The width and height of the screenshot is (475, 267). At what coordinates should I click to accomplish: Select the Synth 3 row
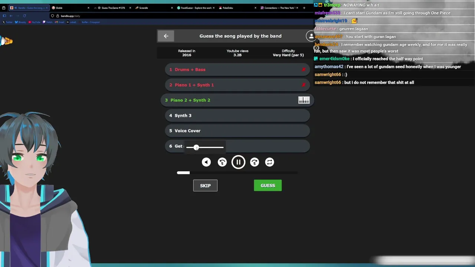point(237,116)
